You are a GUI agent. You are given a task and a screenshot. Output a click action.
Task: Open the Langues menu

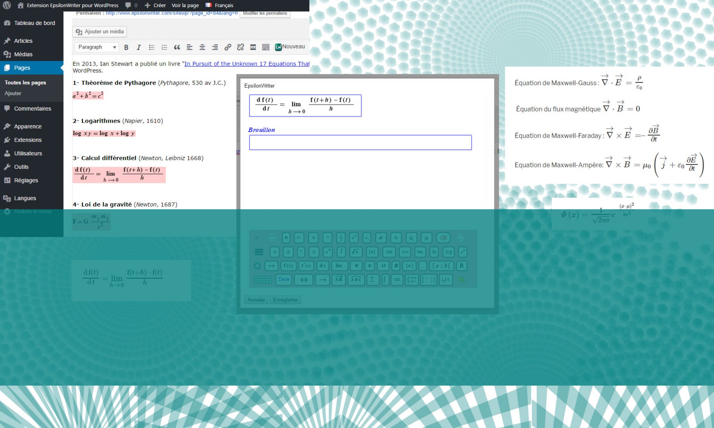32,198
